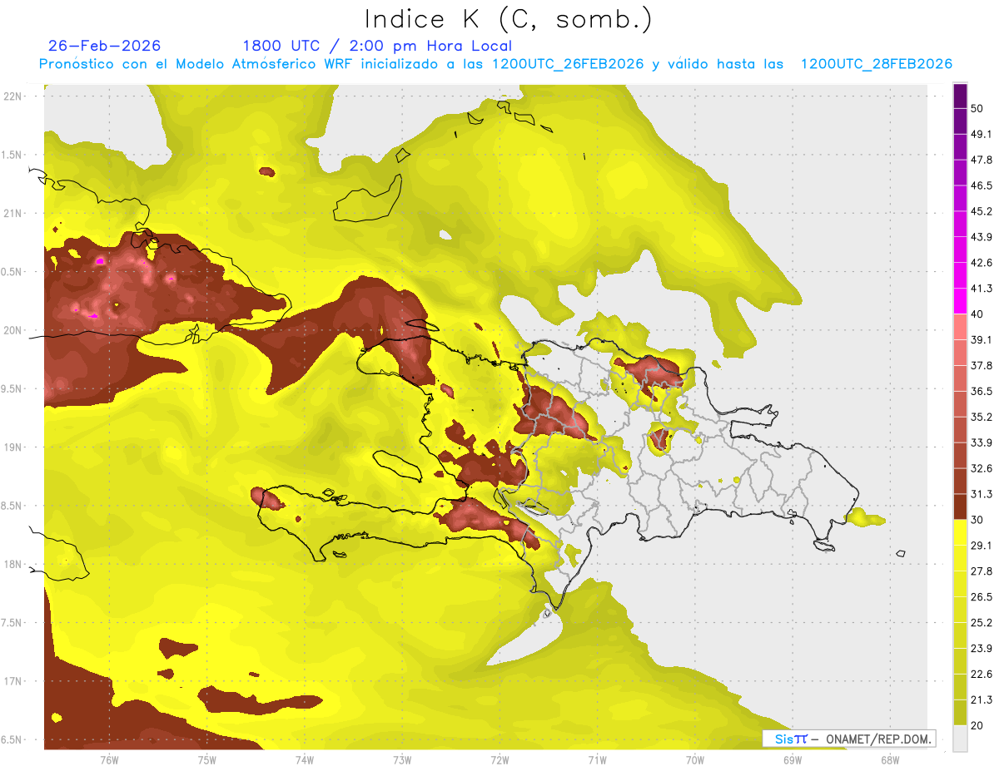The width and height of the screenshot is (999, 771).
Task: Click the colorbar value "27.8"
Action: pos(982,571)
